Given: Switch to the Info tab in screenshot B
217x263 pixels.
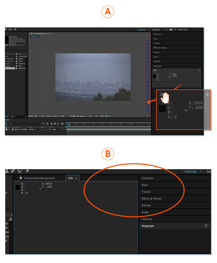Looking at the screenshot, I should 71,178.
